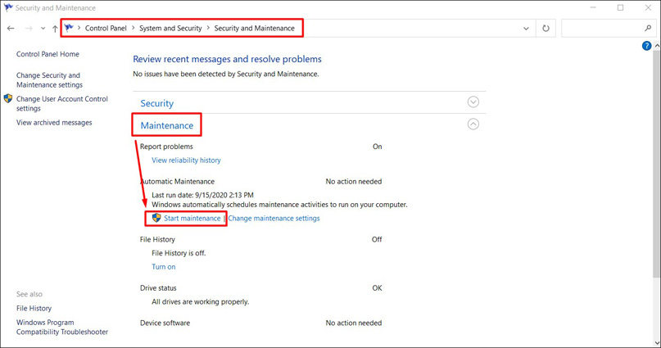The height and width of the screenshot is (348, 661).
Task: Open address bar history dropdown
Action: (526, 28)
